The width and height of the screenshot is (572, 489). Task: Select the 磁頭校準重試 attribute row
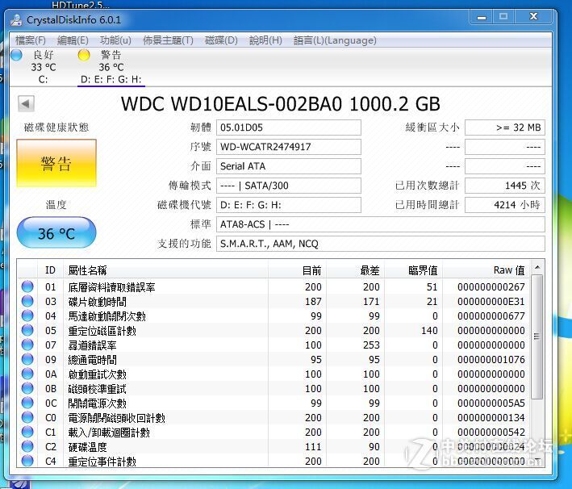273,389
